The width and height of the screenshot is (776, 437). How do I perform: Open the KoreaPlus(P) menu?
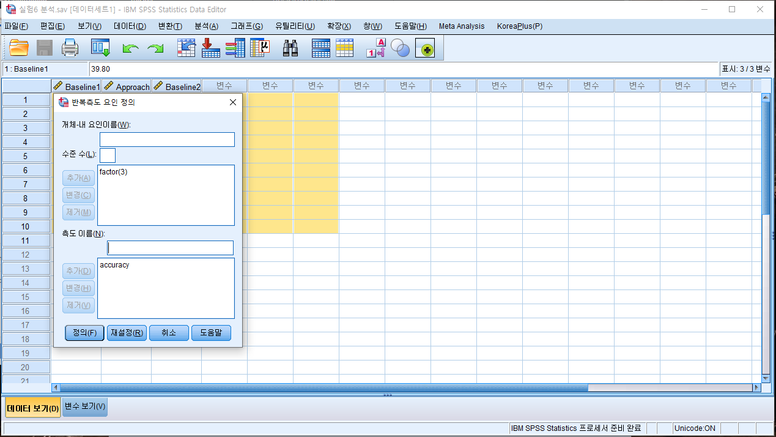pyautogui.click(x=519, y=26)
